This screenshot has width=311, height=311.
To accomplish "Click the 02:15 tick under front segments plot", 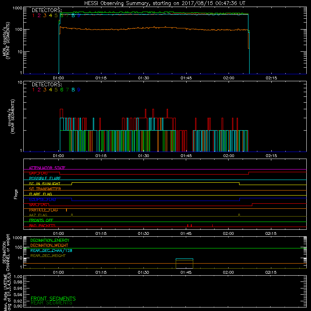I will click(x=271, y=78).
